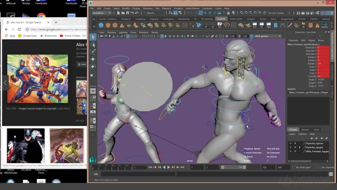Screen dimensions: 337x190
Task: Click the Outl shelf button
Action: pyautogui.click(x=255, y=25)
